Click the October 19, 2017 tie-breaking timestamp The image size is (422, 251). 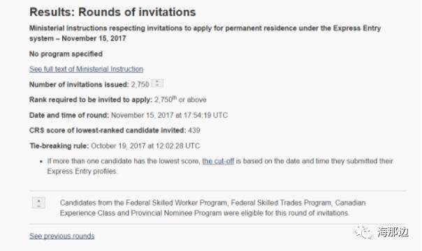click(145, 146)
